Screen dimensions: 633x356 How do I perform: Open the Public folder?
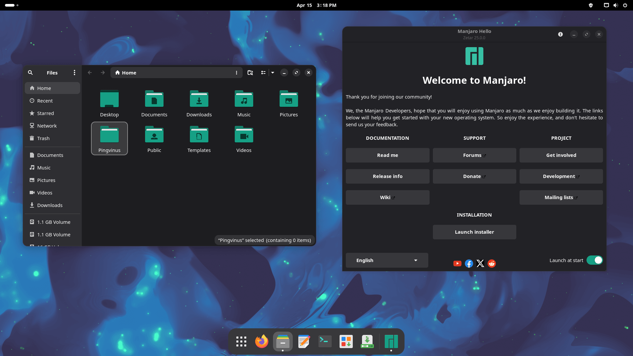coord(154,139)
